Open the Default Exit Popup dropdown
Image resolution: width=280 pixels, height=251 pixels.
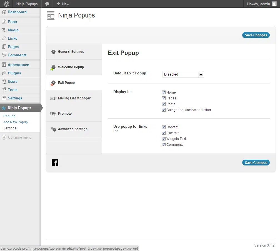click(x=183, y=74)
